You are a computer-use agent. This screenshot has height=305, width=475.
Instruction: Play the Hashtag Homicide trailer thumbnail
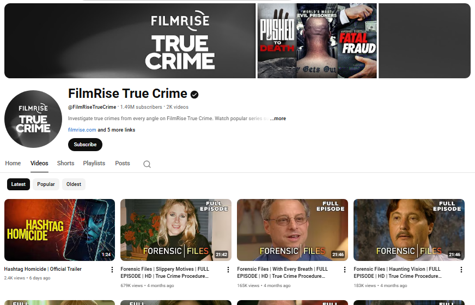click(x=60, y=230)
